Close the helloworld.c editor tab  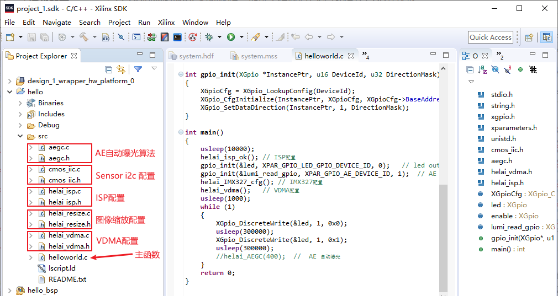point(350,56)
